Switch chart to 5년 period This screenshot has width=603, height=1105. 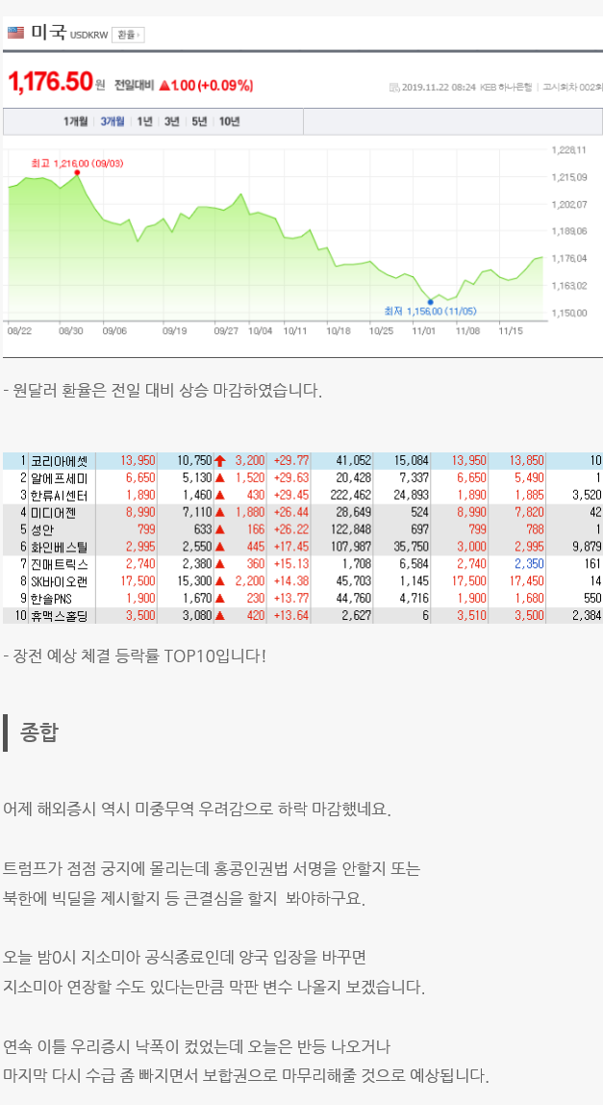199,121
